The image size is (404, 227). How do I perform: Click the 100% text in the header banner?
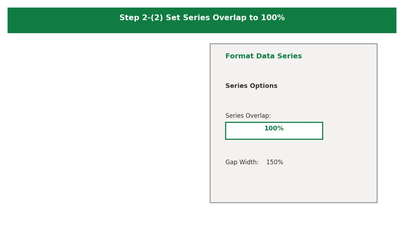[x=273, y=18]
